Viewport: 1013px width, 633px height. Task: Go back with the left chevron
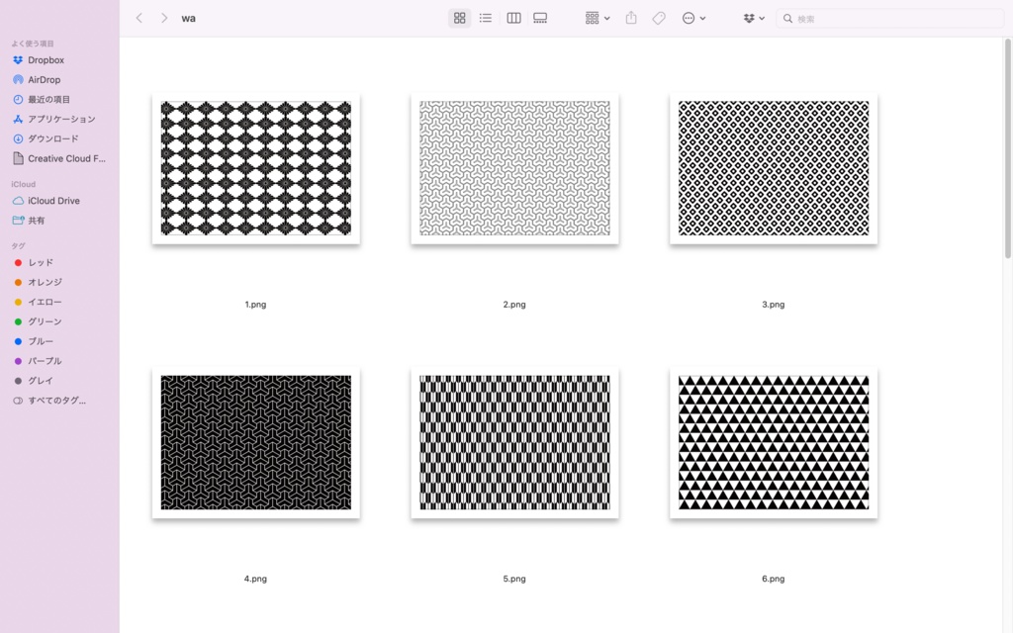[x=138, y=18]
